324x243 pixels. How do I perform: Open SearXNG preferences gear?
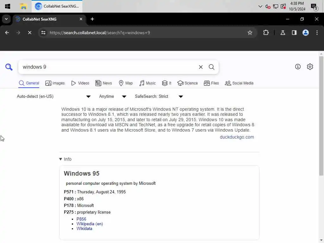pos(310,66)
